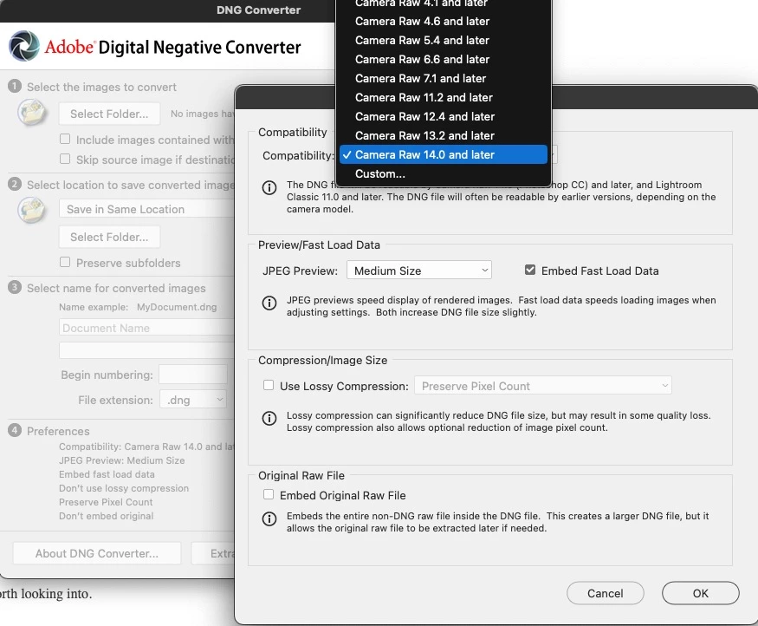Click 'Don't use lossy compression' summary line
The width and height of the screenshot is (758, 626).
point(124,488)
